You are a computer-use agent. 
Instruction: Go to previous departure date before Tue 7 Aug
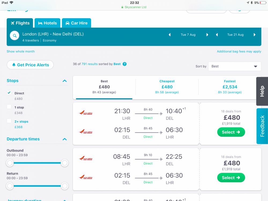[x=170, y=35]
